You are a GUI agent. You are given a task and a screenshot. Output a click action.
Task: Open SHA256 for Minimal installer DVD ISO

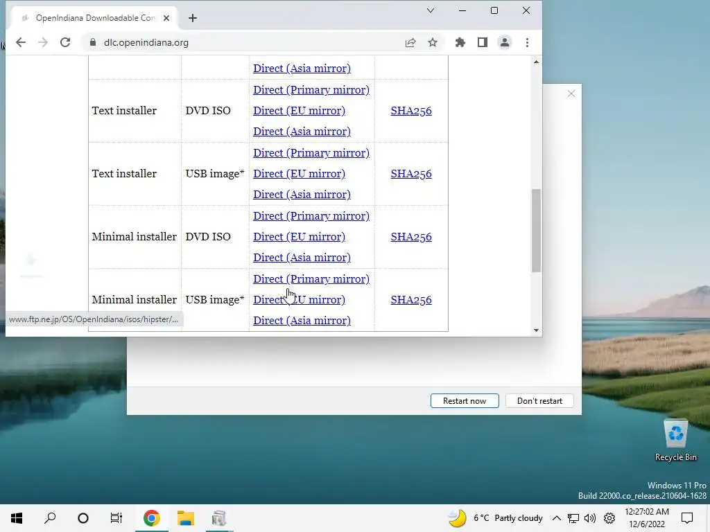click(x=411, y=237)
